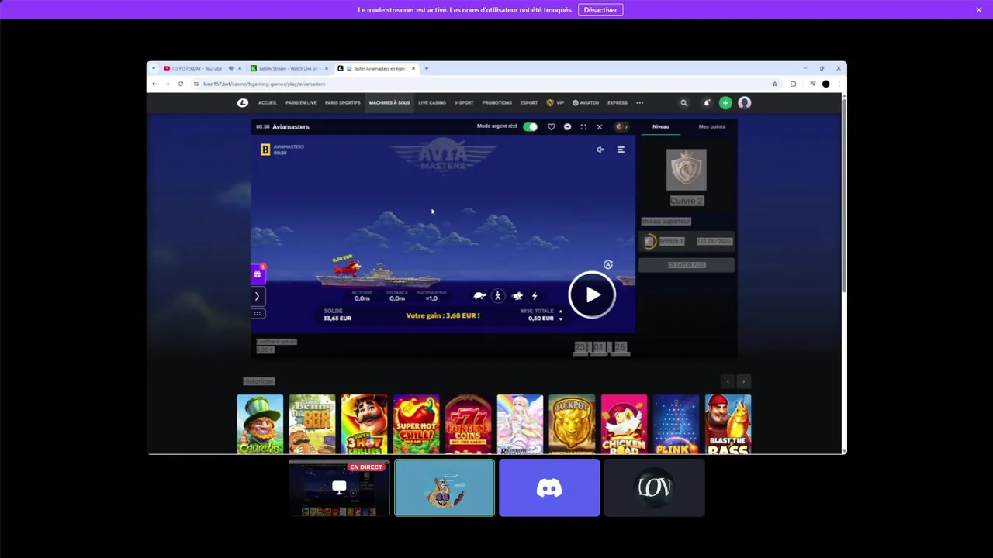Open the V-SPORT menu item
The width and height of the screenshot is (993, 558).
[x=464, y=102]
